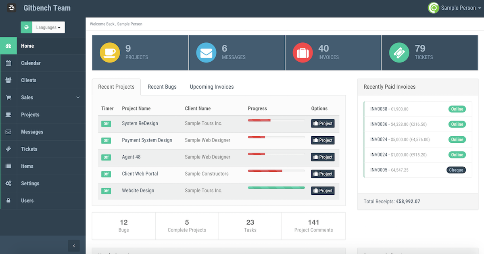484x254 pixels.
Task: Click the red briefcase Invoices icon
Action: coord(303,53)
